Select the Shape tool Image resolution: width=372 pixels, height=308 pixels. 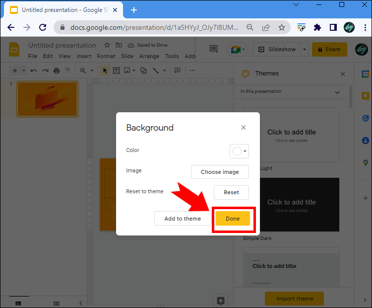coord(143,71)
